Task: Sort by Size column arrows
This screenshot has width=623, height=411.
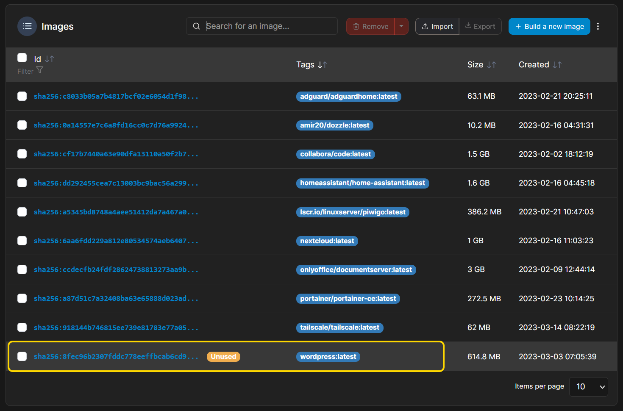Action: pyautogui.click(x=492, y=65)
